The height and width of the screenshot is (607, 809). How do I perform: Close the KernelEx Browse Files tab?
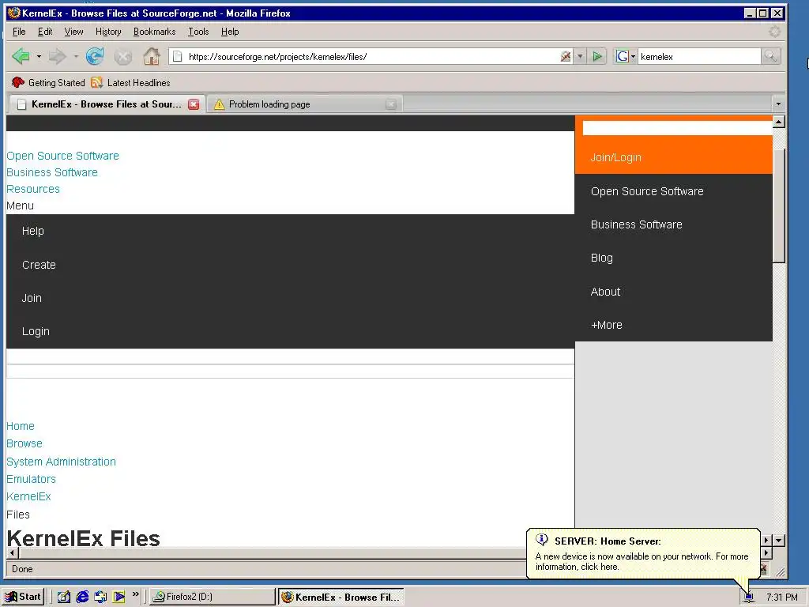pos(194,104)
